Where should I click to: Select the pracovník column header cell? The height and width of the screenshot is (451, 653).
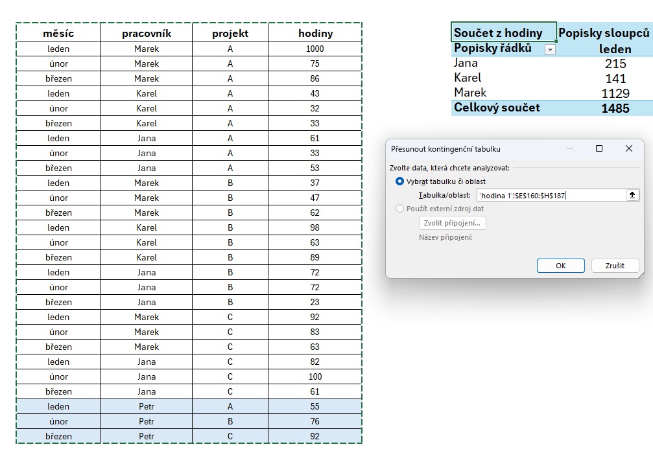point(147,33)
